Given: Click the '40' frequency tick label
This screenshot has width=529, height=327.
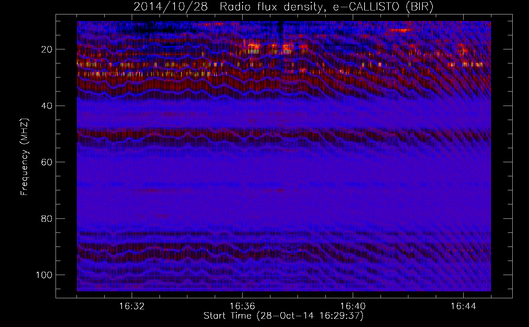Looking at the screenshot, I should click(47, 106).
